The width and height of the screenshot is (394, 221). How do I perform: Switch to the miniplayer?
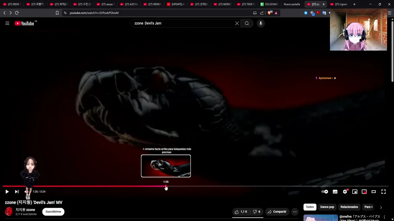click(355, 192)
